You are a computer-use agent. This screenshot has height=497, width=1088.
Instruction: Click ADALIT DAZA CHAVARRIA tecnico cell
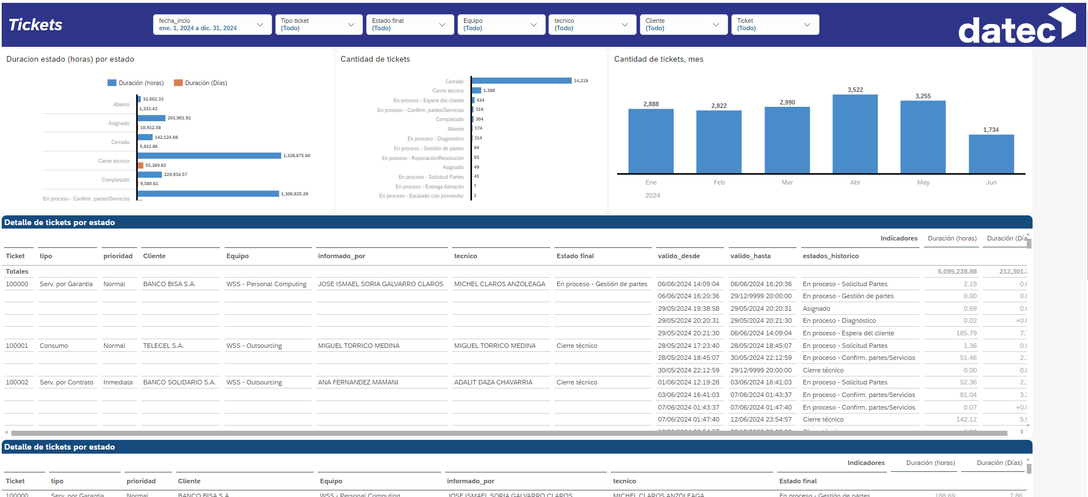[x=493, y=382]
